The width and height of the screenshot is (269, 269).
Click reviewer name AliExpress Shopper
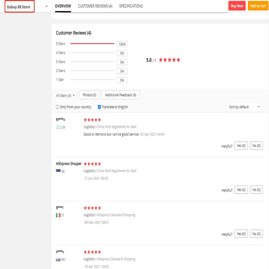(x=69, y=164)
